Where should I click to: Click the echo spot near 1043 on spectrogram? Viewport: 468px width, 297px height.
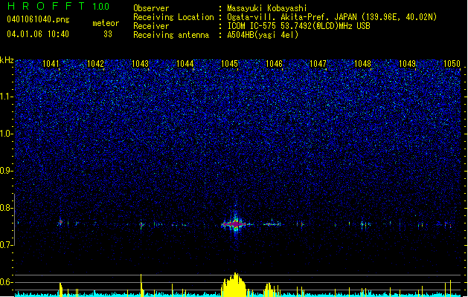pos(141,224)
